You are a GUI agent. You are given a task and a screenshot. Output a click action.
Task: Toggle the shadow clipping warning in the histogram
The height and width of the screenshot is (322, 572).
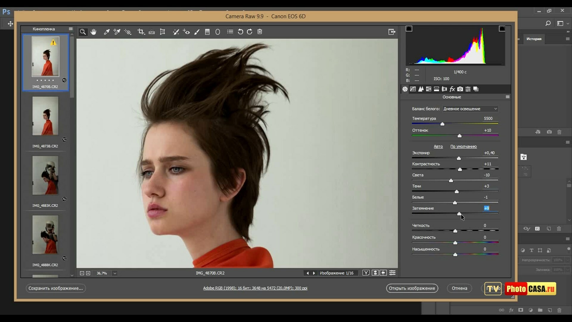tap(409, 29)
